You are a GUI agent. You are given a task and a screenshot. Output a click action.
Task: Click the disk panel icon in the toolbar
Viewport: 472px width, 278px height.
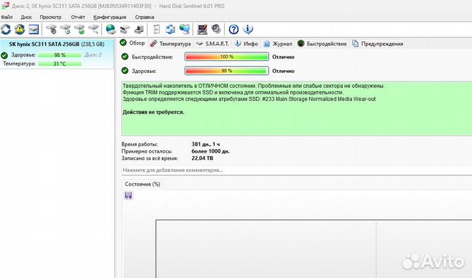33,30
